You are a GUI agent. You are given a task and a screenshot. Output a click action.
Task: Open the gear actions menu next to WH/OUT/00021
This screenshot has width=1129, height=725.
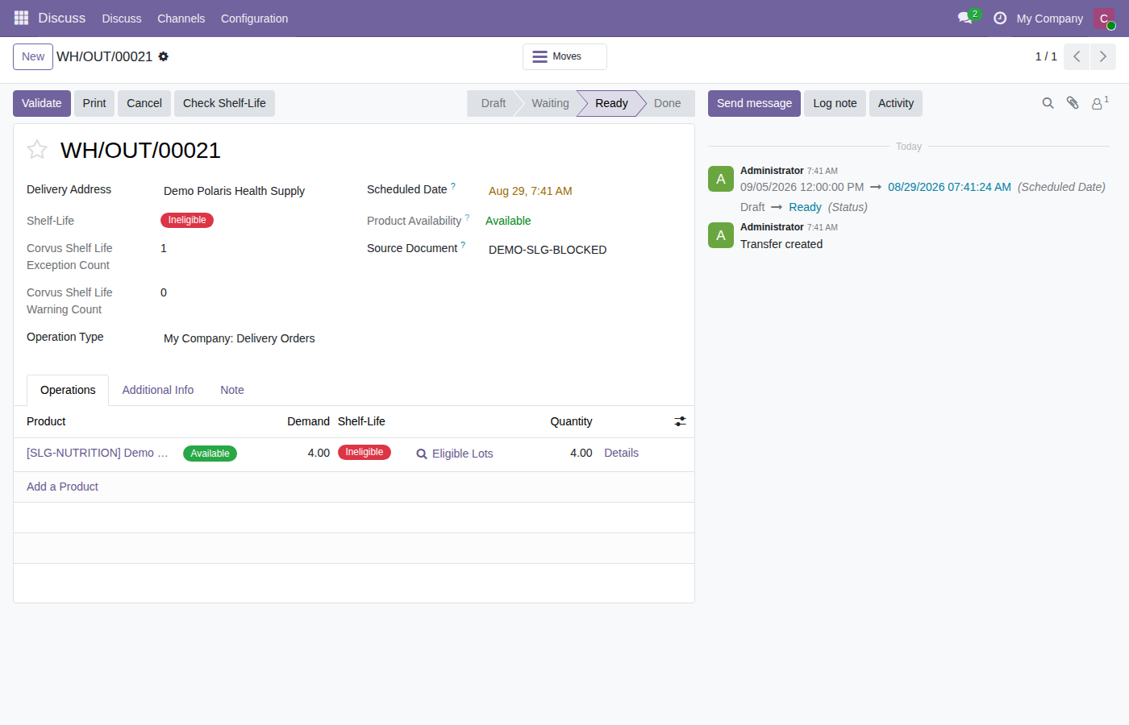[164, 56]
